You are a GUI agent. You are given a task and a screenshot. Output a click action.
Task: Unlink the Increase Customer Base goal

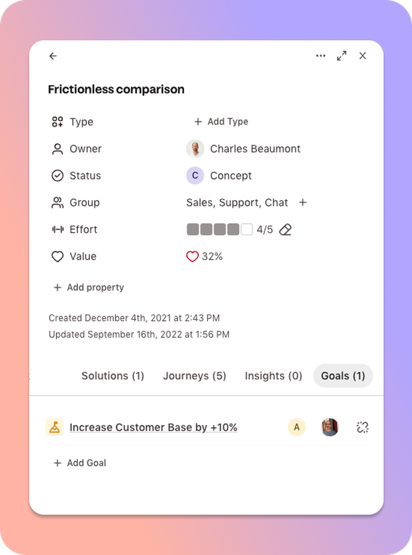[363, 427]
